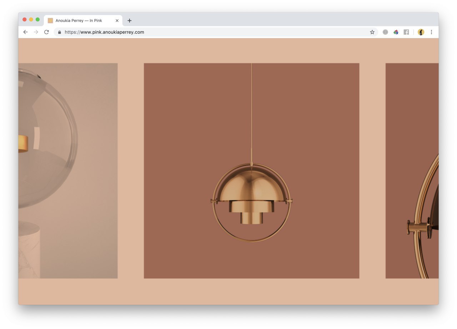Open the Facebook extension icon
Screen dimensions: 457x329
point(406,32)
